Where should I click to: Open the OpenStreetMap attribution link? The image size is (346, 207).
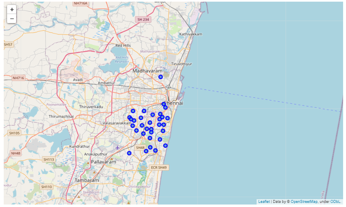(x=304, y=202)
